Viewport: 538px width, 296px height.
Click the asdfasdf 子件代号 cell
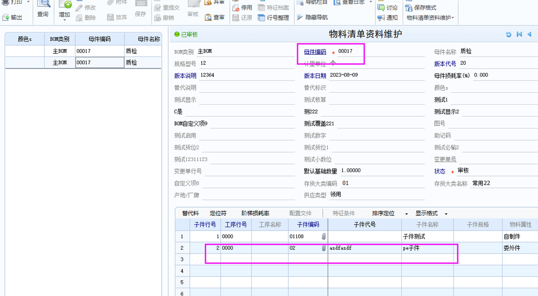click(365, 248)
